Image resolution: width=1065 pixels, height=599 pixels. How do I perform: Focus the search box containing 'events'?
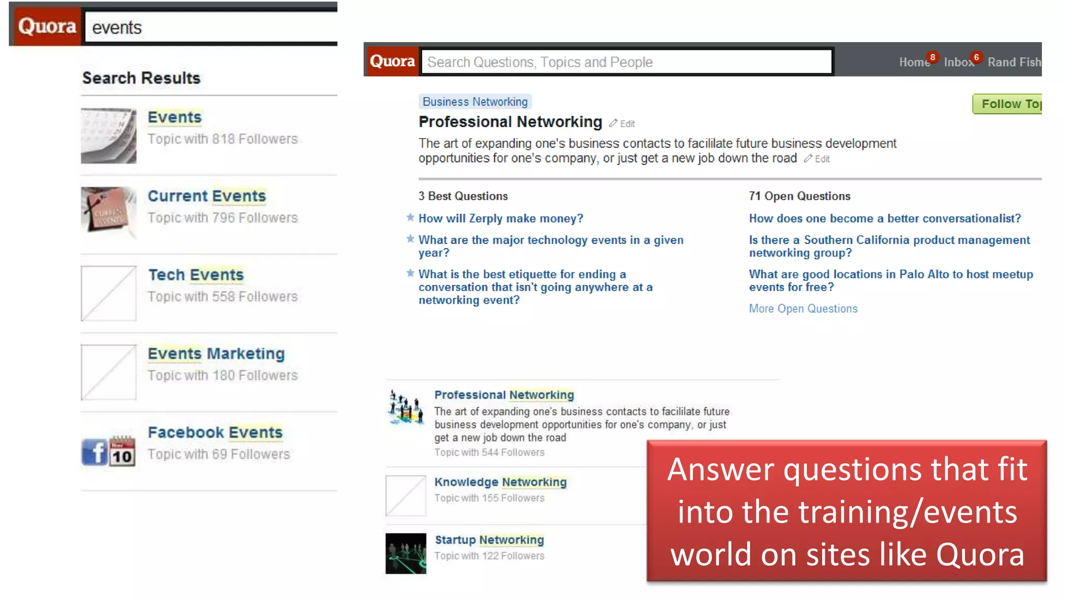coord(211,27)
